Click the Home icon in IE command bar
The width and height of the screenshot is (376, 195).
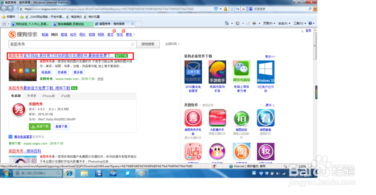(x=227, y=23)
